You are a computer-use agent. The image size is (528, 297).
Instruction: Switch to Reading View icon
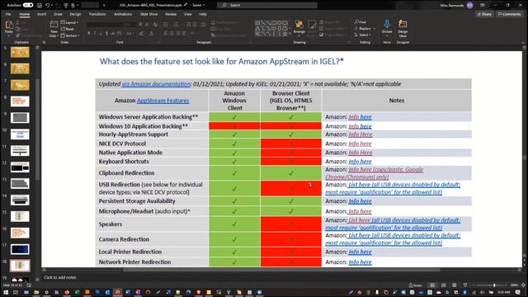[455, 285]
